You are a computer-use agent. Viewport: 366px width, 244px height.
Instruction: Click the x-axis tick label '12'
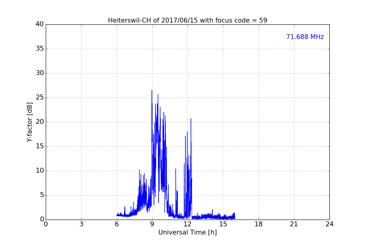188,224
